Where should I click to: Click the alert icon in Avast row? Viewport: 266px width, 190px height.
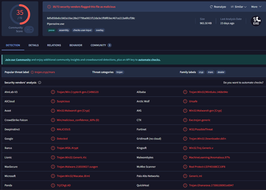pyautogui.click(x=53, y=111)
